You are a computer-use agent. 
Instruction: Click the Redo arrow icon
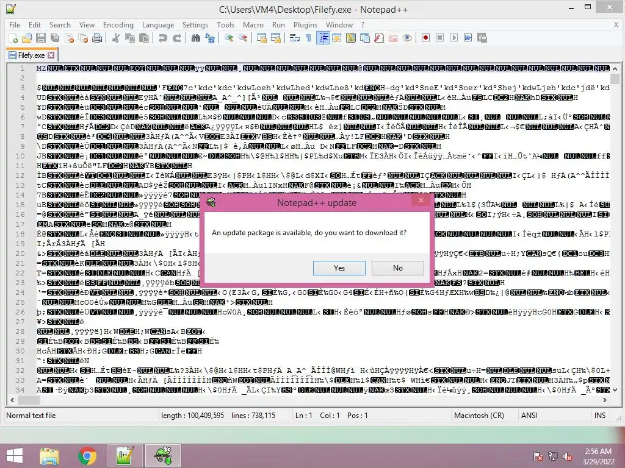(x=176, y=38)
